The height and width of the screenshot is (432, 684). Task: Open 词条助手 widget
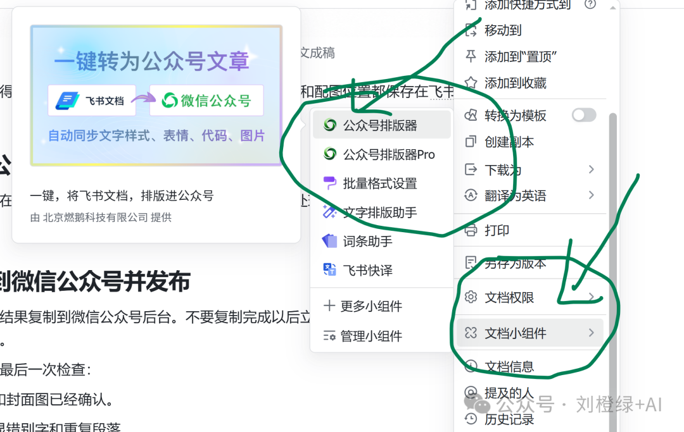click(382, 241)
